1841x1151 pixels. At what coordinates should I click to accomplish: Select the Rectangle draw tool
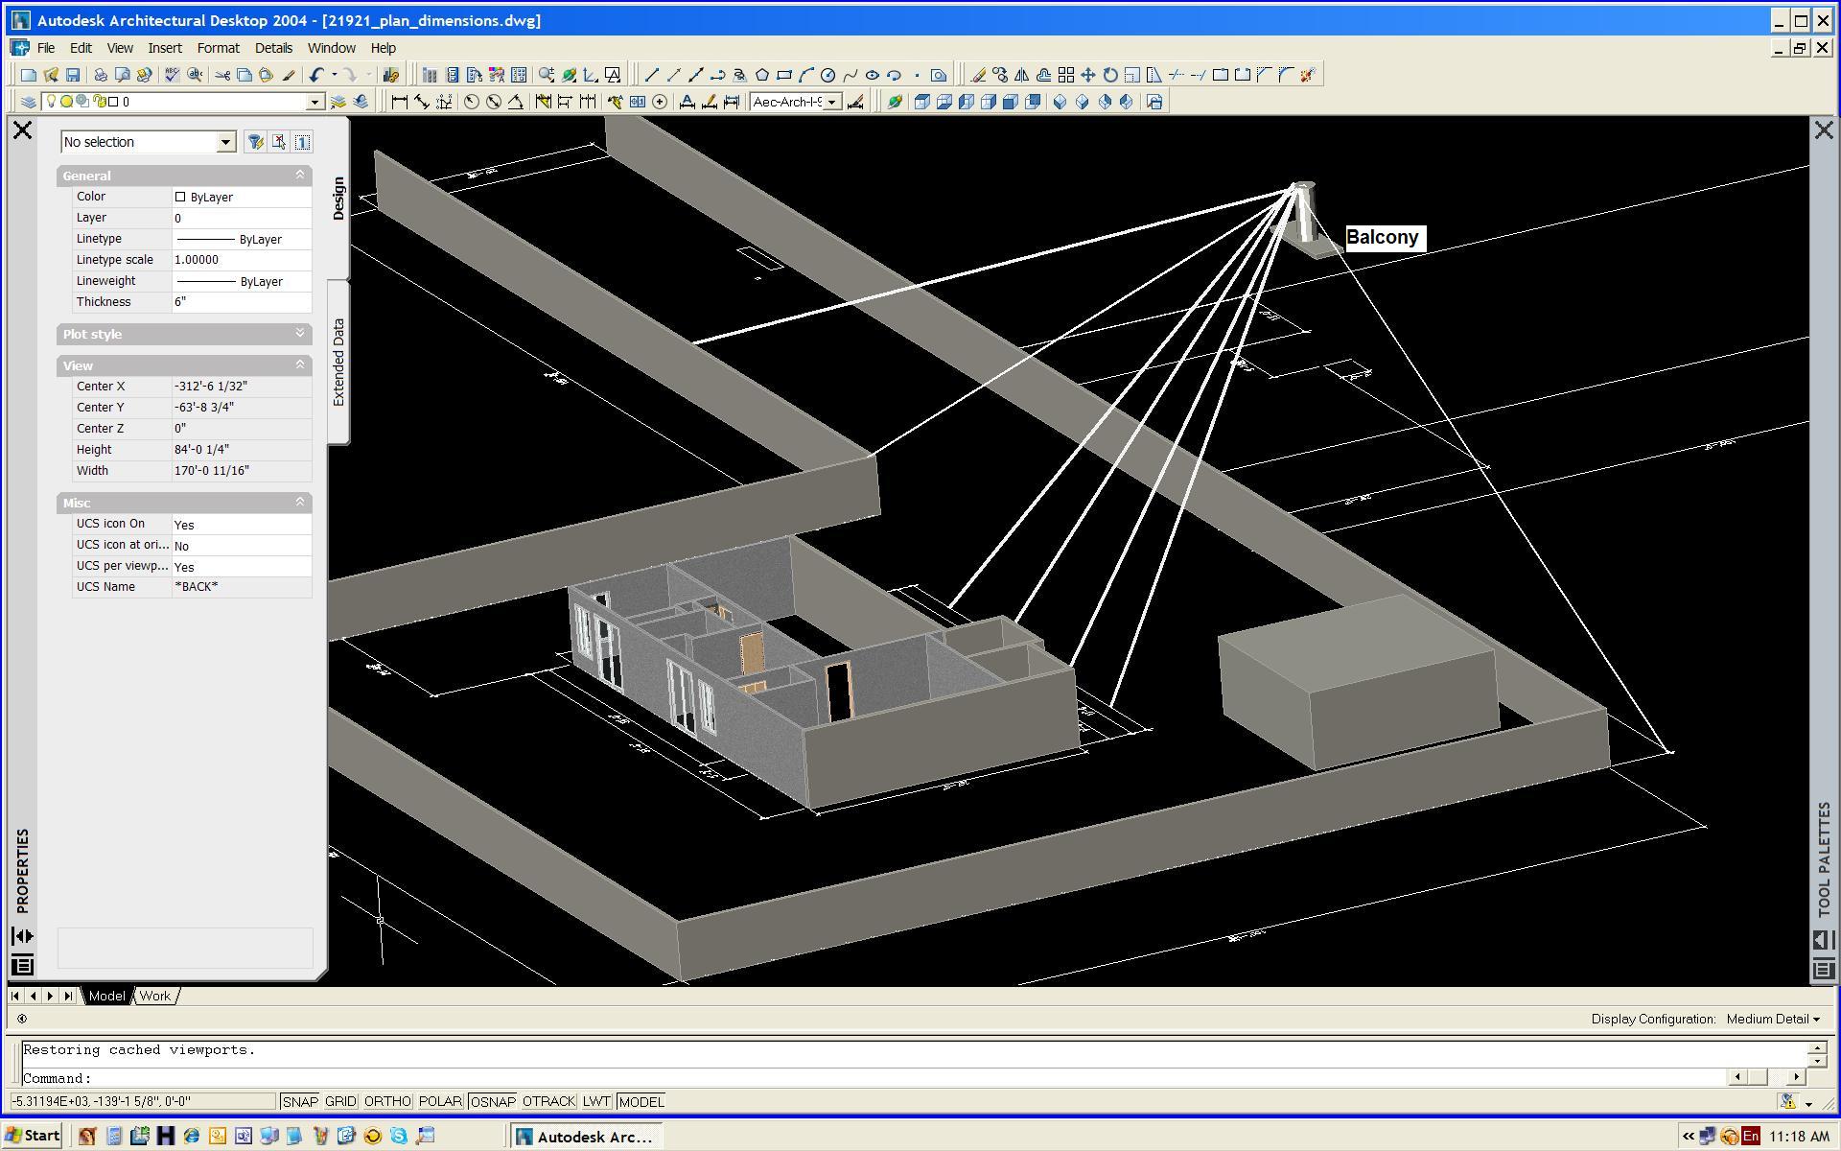tap(784, 75)
